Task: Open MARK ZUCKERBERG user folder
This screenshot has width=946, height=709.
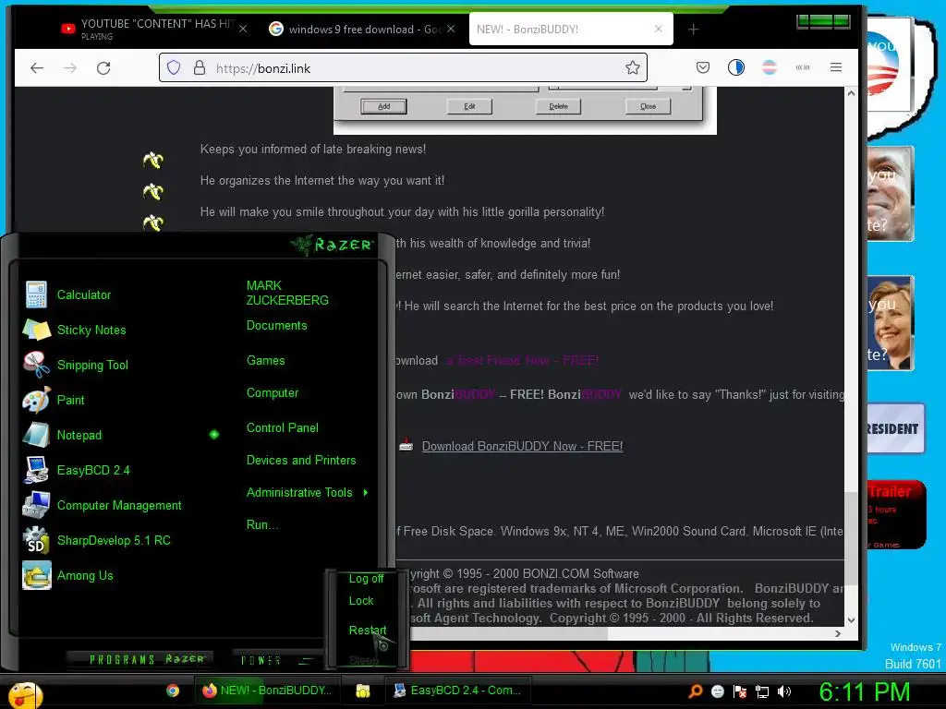Action: 287,293
